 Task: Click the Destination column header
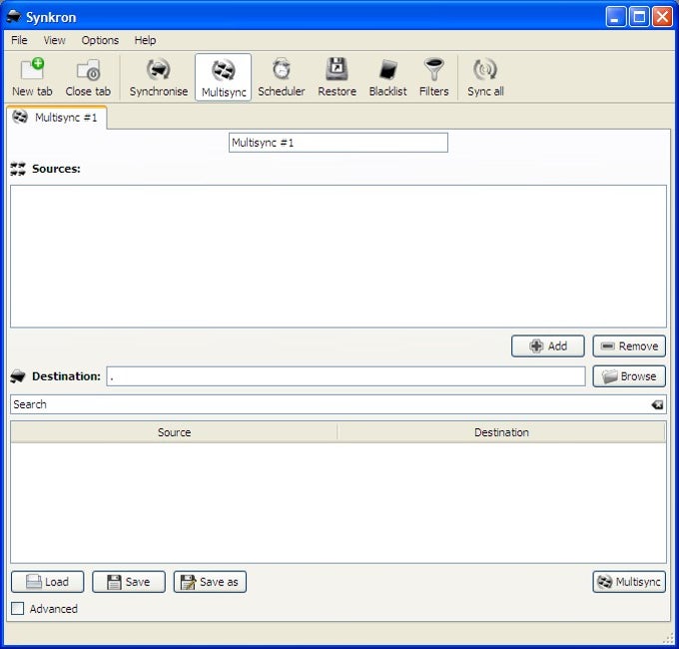click(501, 432)
